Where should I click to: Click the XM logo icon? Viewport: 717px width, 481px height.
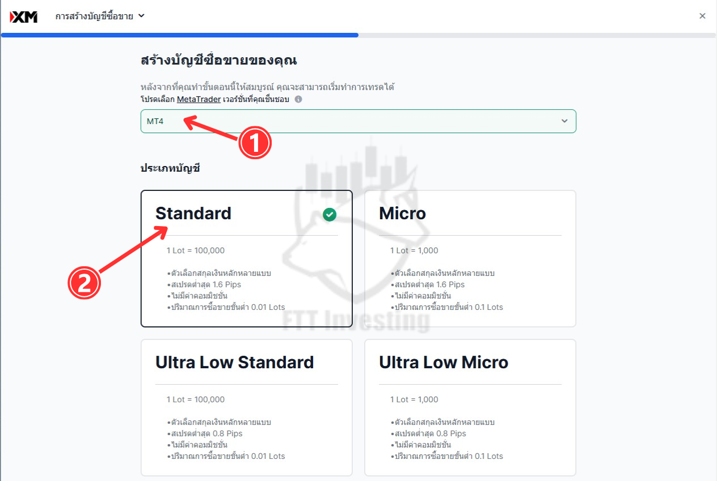[x=24, y=16]
